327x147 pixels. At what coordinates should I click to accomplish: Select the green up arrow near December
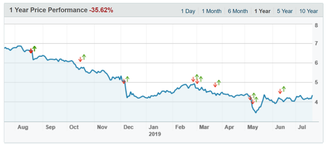(127, 79)
